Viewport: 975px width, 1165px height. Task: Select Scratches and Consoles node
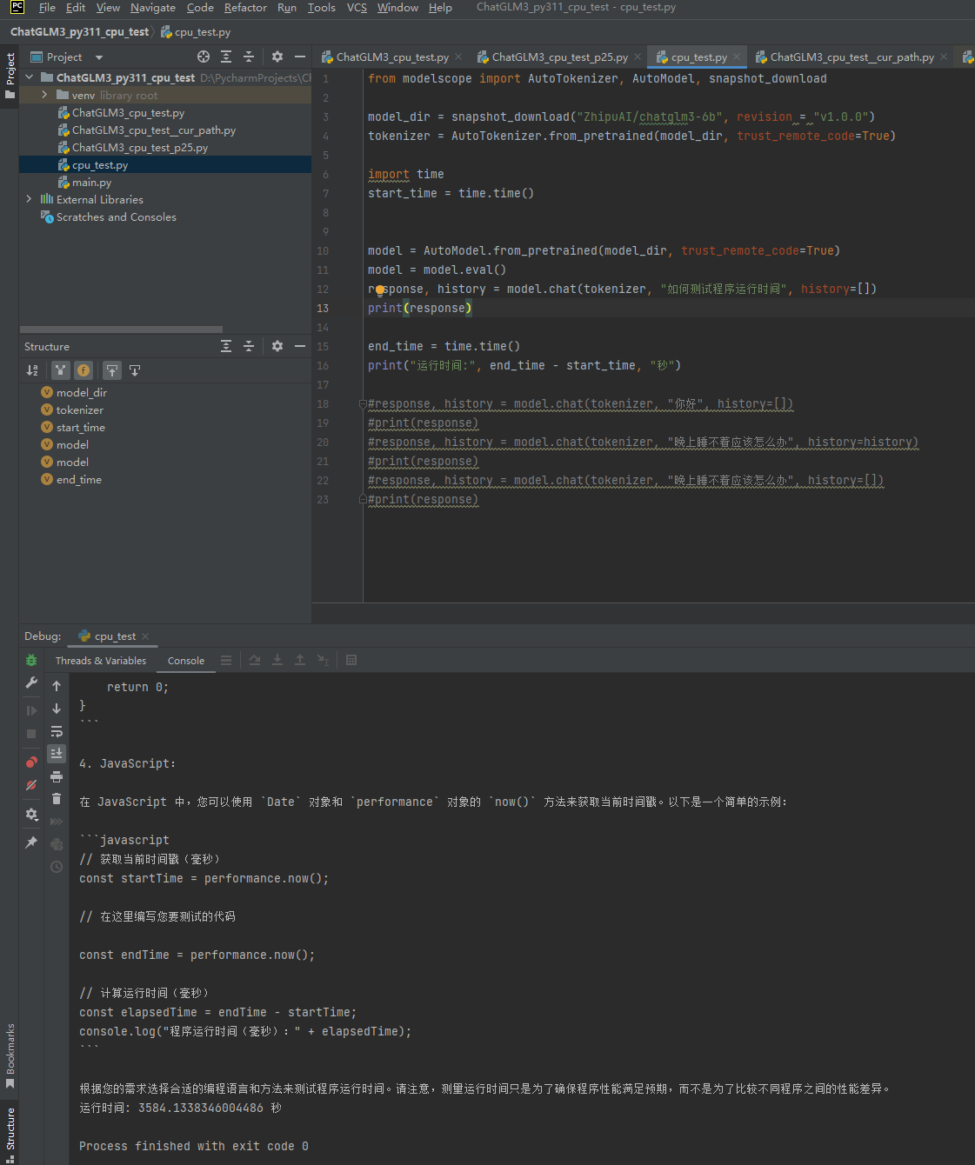click(x=116, y=217)
